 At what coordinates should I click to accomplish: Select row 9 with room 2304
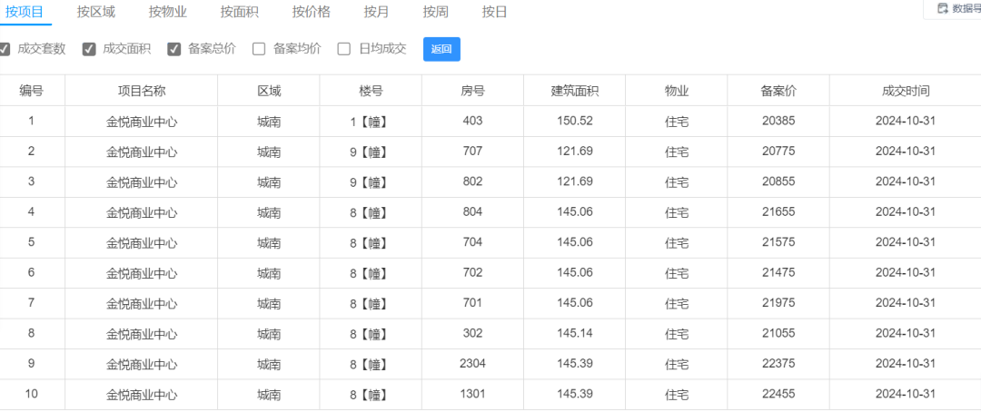[x=490, y=364]
